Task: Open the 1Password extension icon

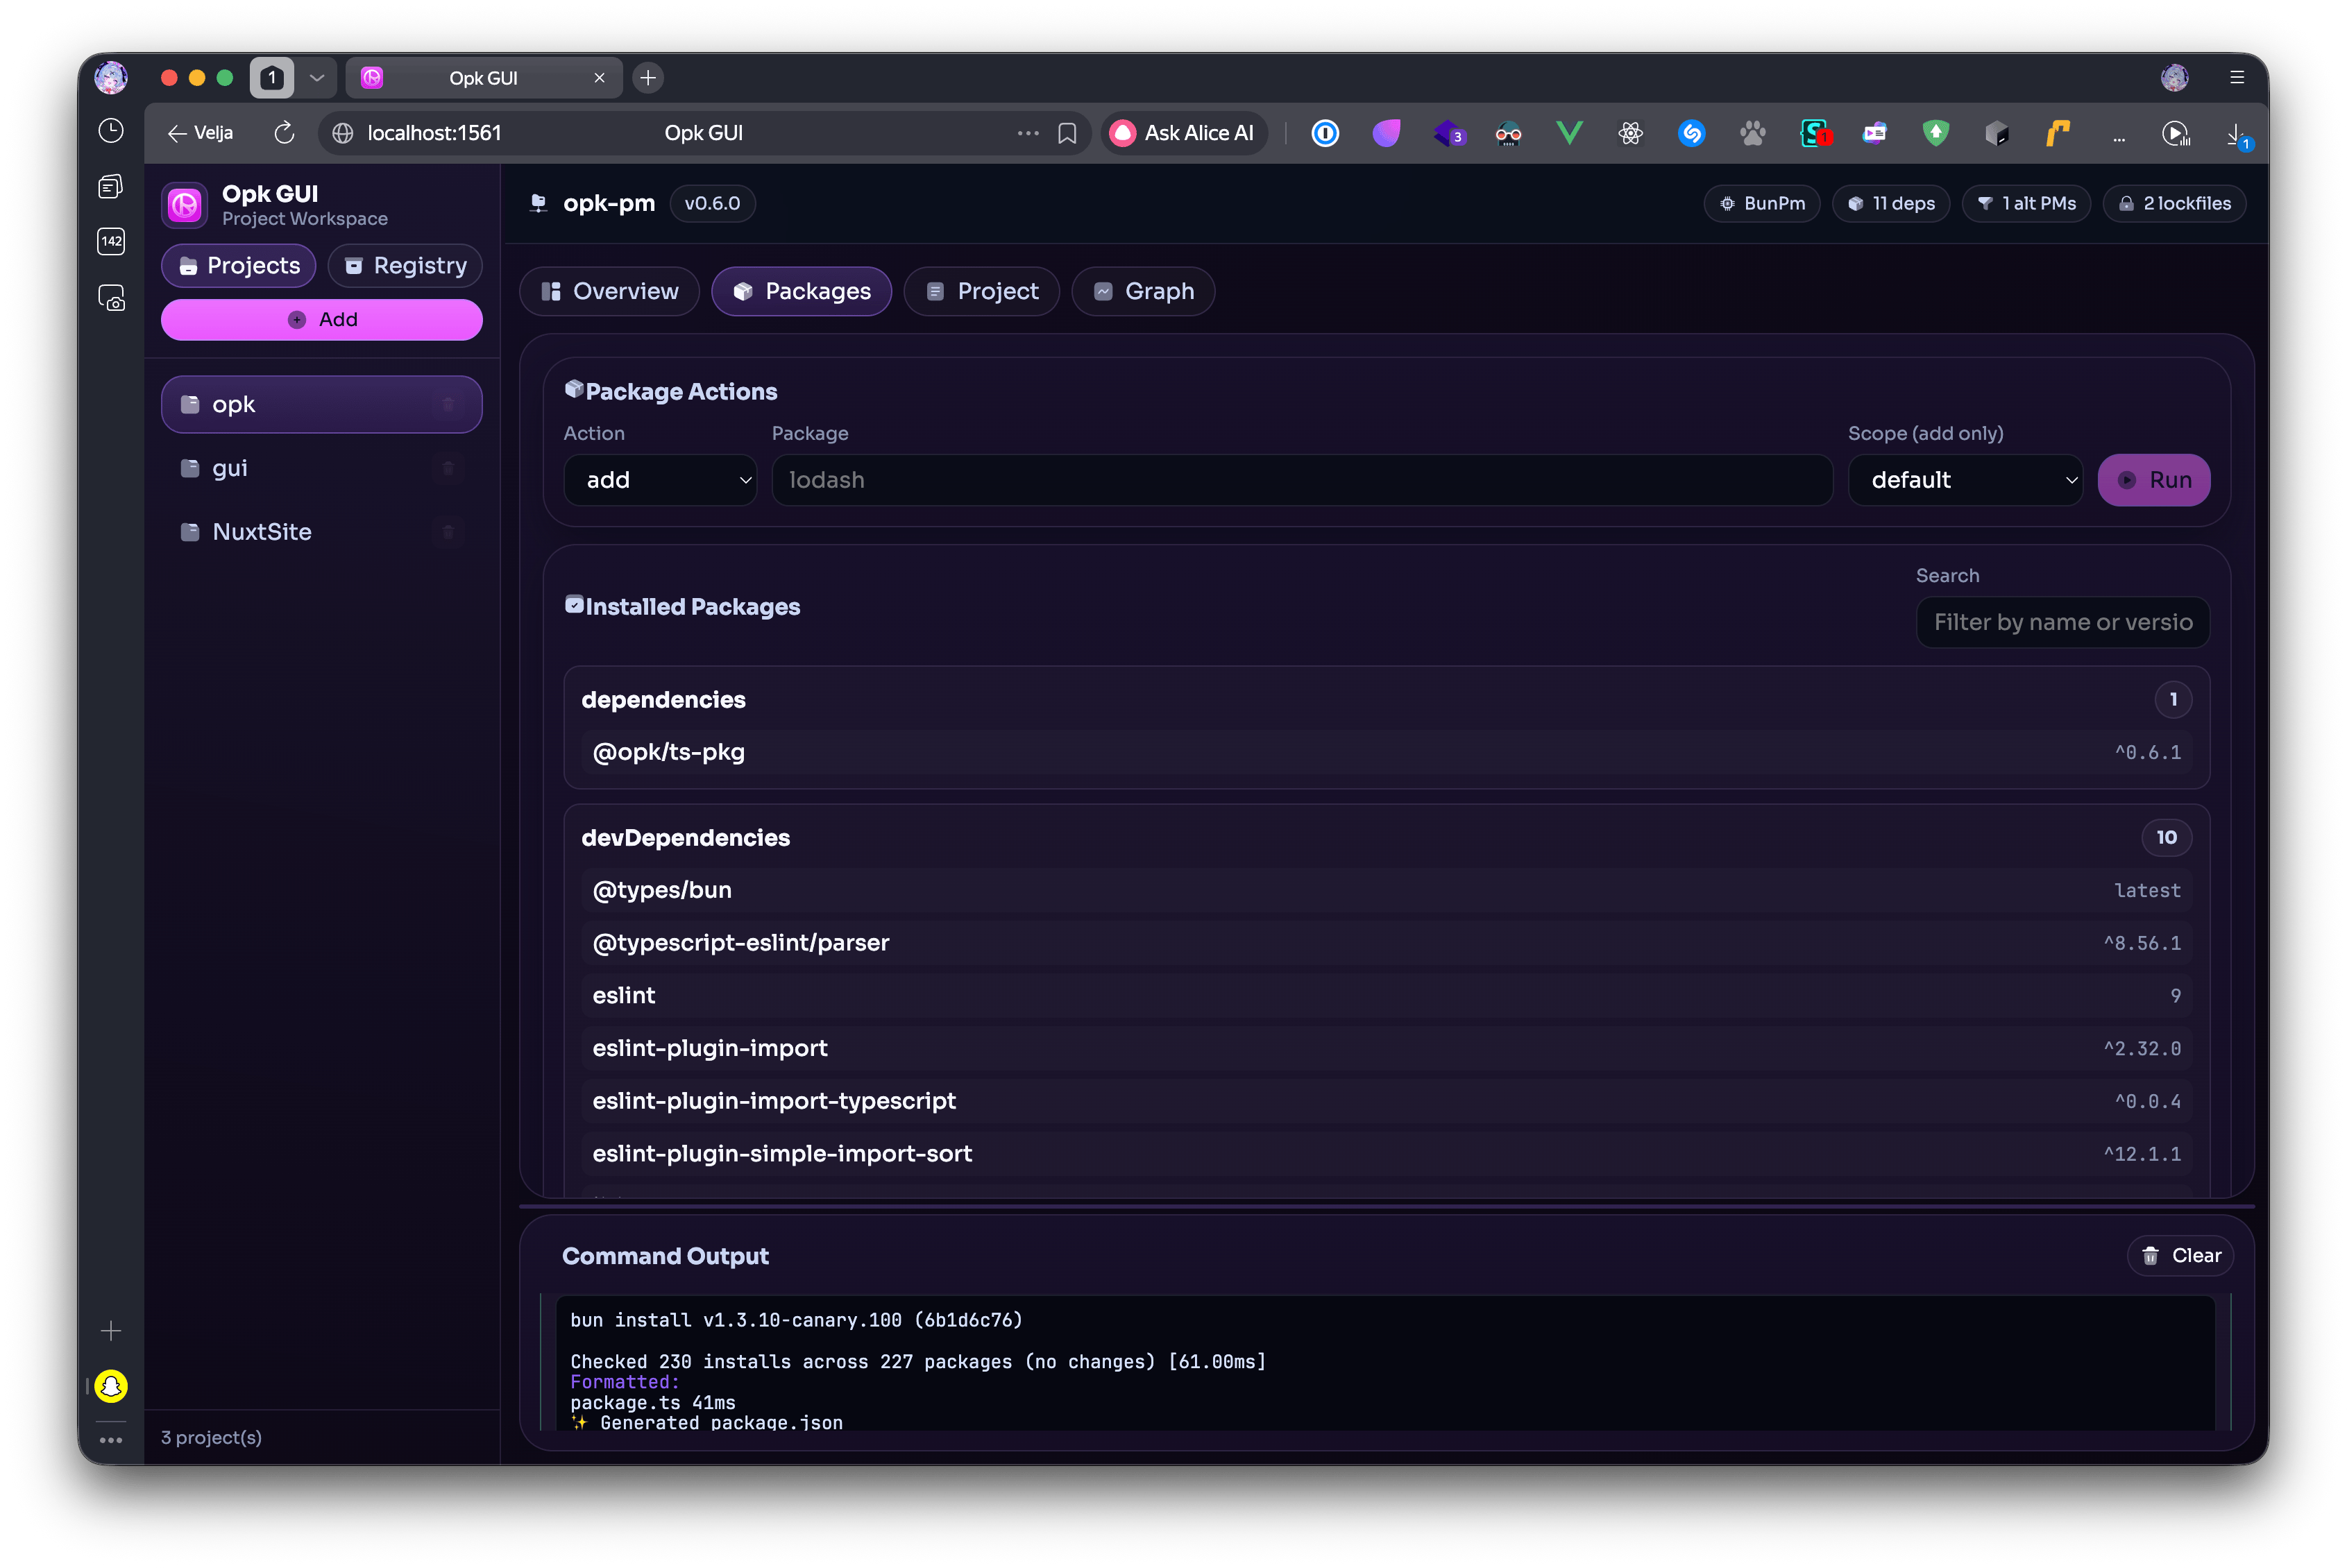Action: 1325,133
